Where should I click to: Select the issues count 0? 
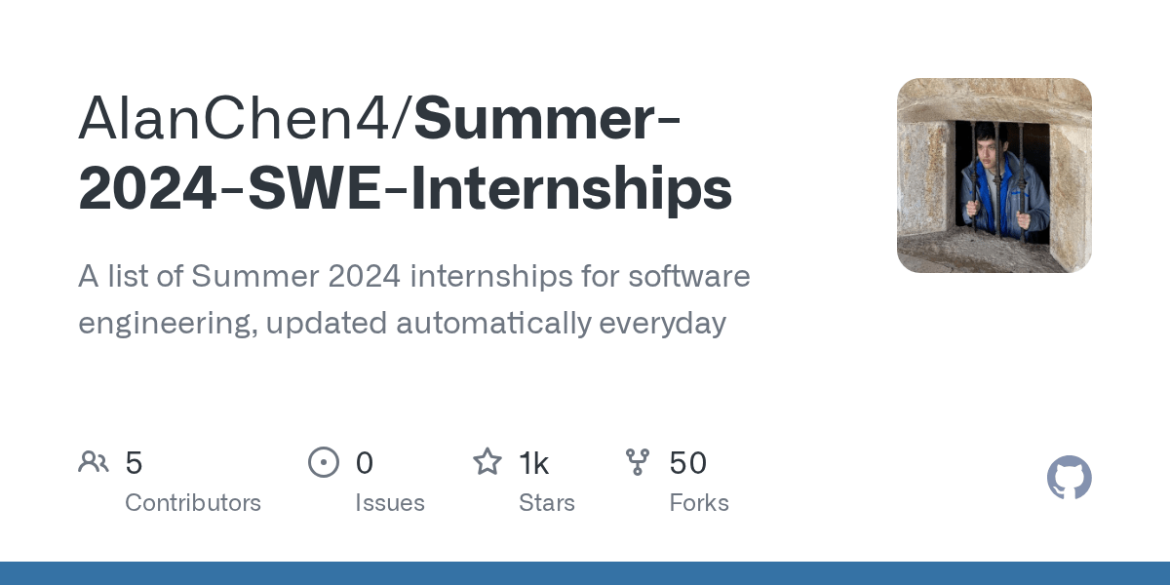click(365, 463)
